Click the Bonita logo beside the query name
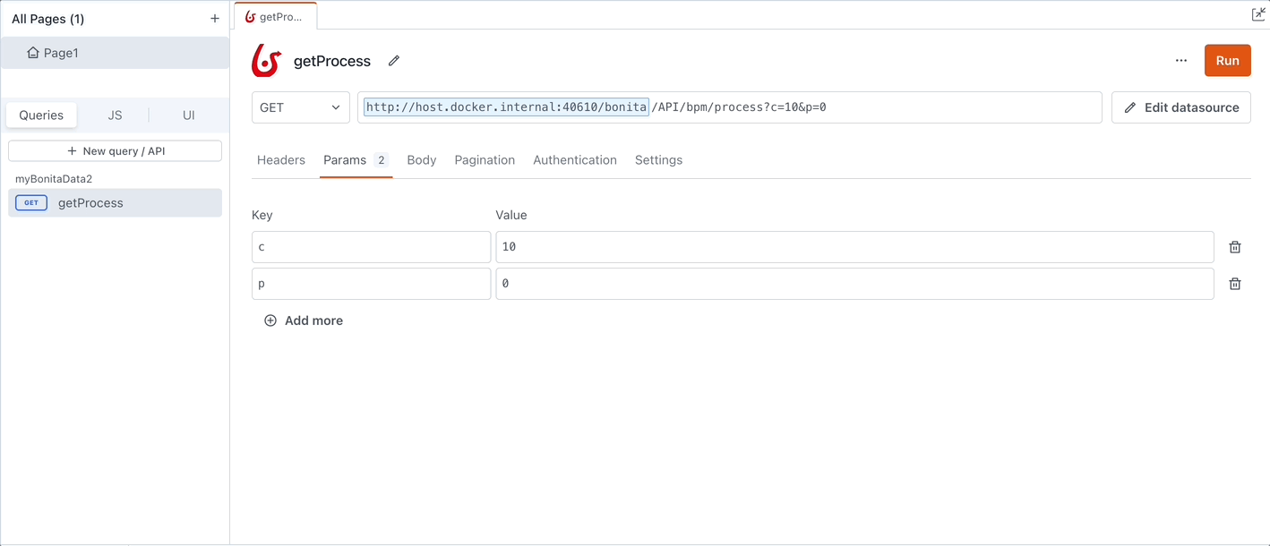This screenshot has height=546, width=1270. [x=266, y=61]
